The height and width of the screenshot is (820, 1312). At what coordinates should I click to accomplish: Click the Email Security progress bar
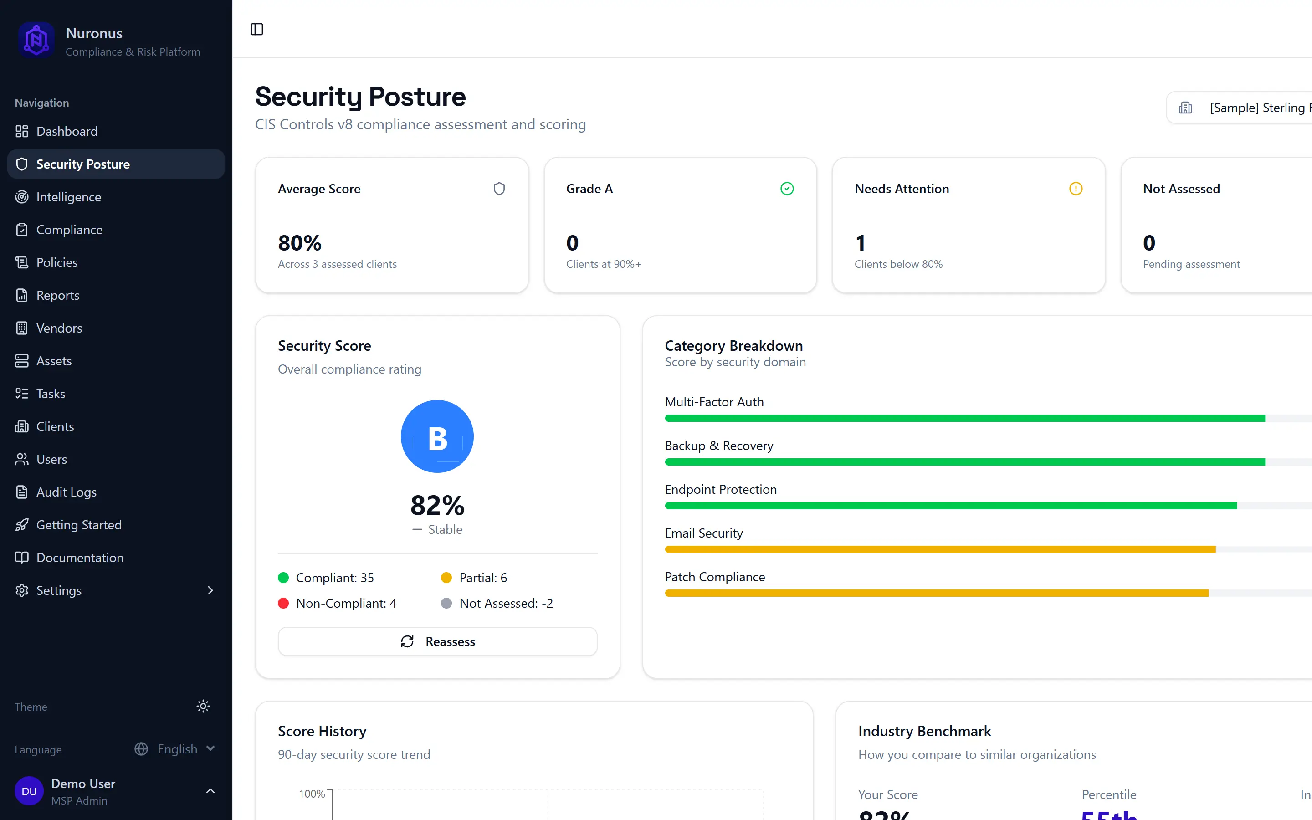[x=989, y=549]
